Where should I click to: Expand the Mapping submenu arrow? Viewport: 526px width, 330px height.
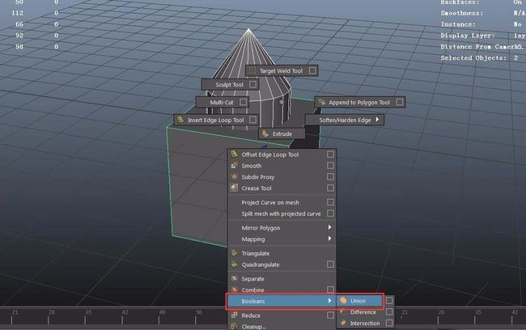click(x=329, y=239)
